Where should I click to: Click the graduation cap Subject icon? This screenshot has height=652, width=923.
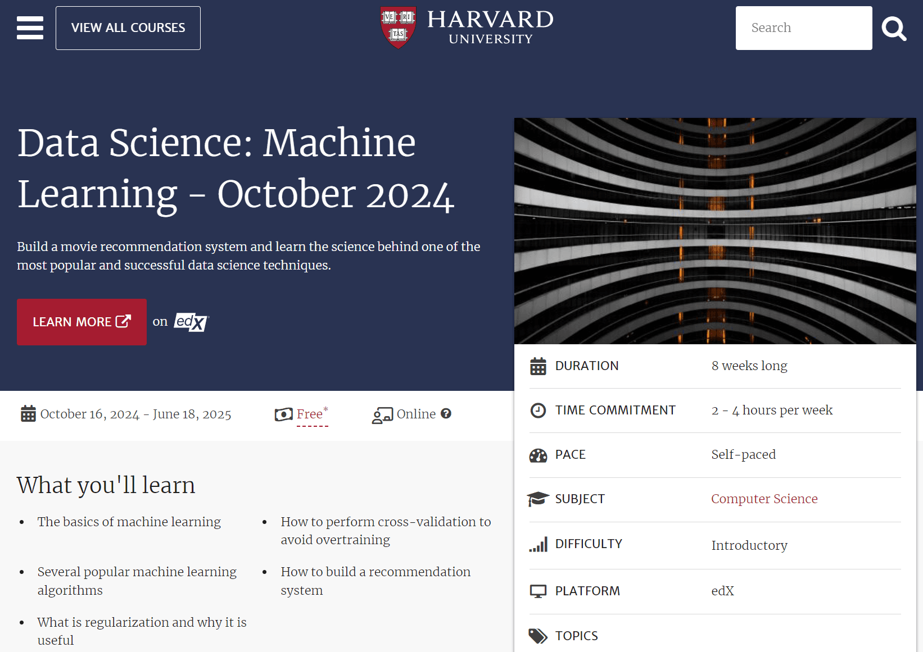539,499
